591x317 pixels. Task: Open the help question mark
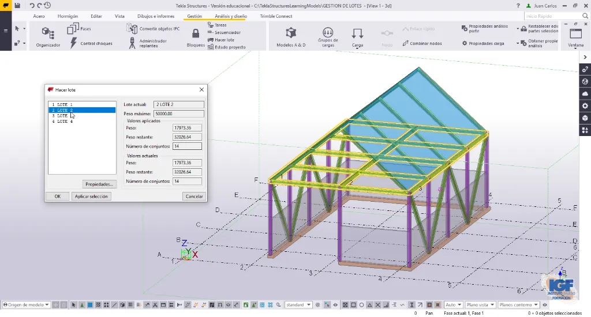tap(518, 6)
